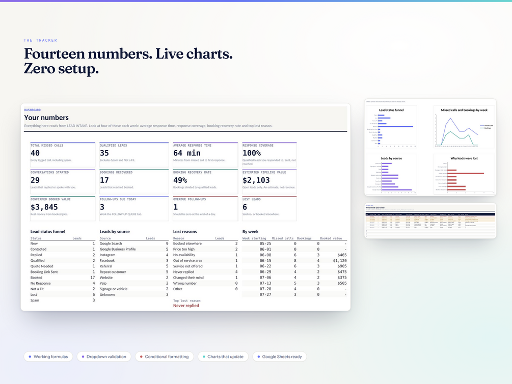
Task: Click the 07-13 week row
Action: (294, 283)
